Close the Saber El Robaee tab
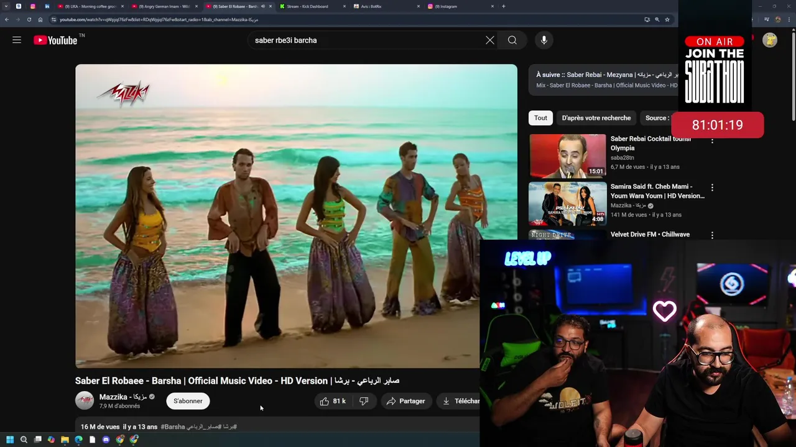 (271, 6)
